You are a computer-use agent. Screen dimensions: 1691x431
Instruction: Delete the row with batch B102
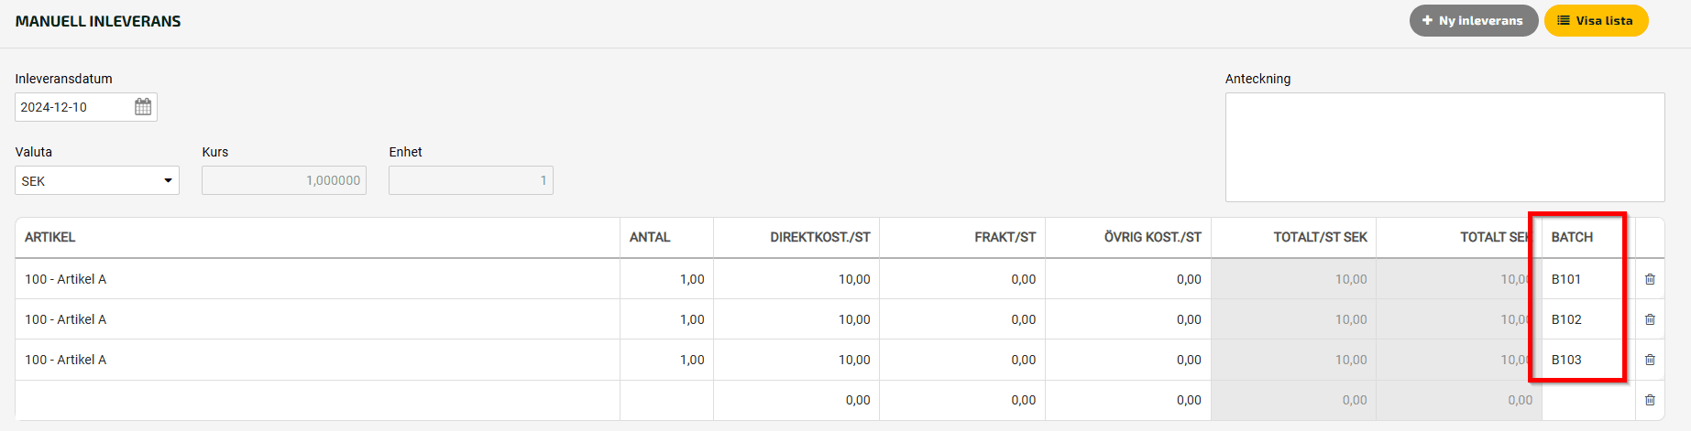[1650, 319]
